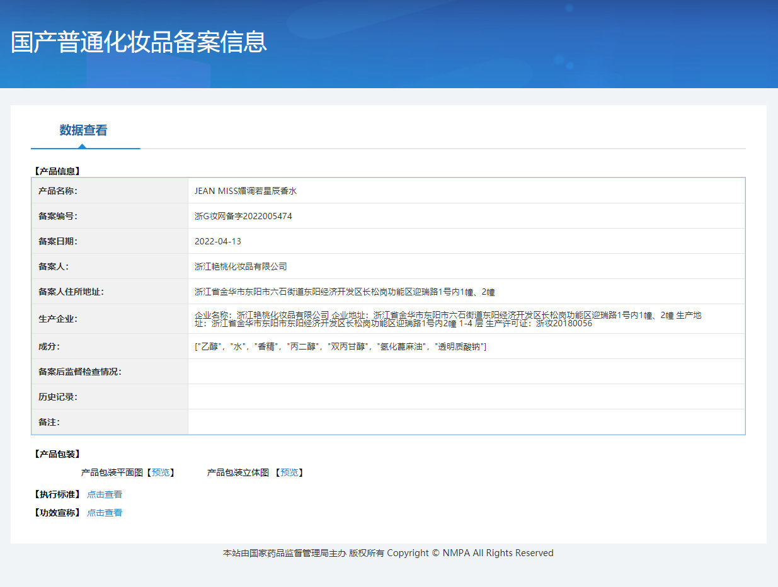Screen dimensions: 778x587
Task: Click the 备案人住所地址 row label
Action: [x=71, y=292]
